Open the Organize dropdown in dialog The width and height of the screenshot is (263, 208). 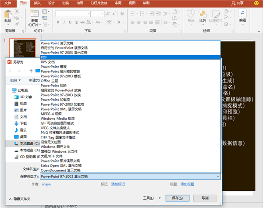point(15,80)
